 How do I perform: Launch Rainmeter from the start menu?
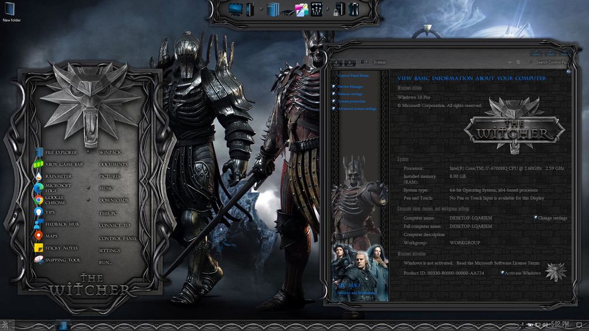[x=53, y=176]
